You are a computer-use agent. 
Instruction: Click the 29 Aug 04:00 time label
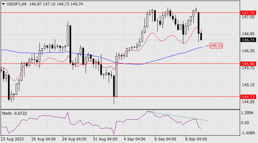click(x=74, y=139)
